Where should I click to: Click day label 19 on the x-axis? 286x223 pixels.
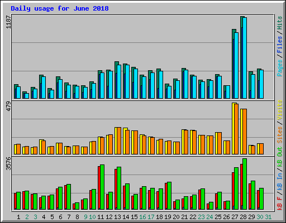168,217
